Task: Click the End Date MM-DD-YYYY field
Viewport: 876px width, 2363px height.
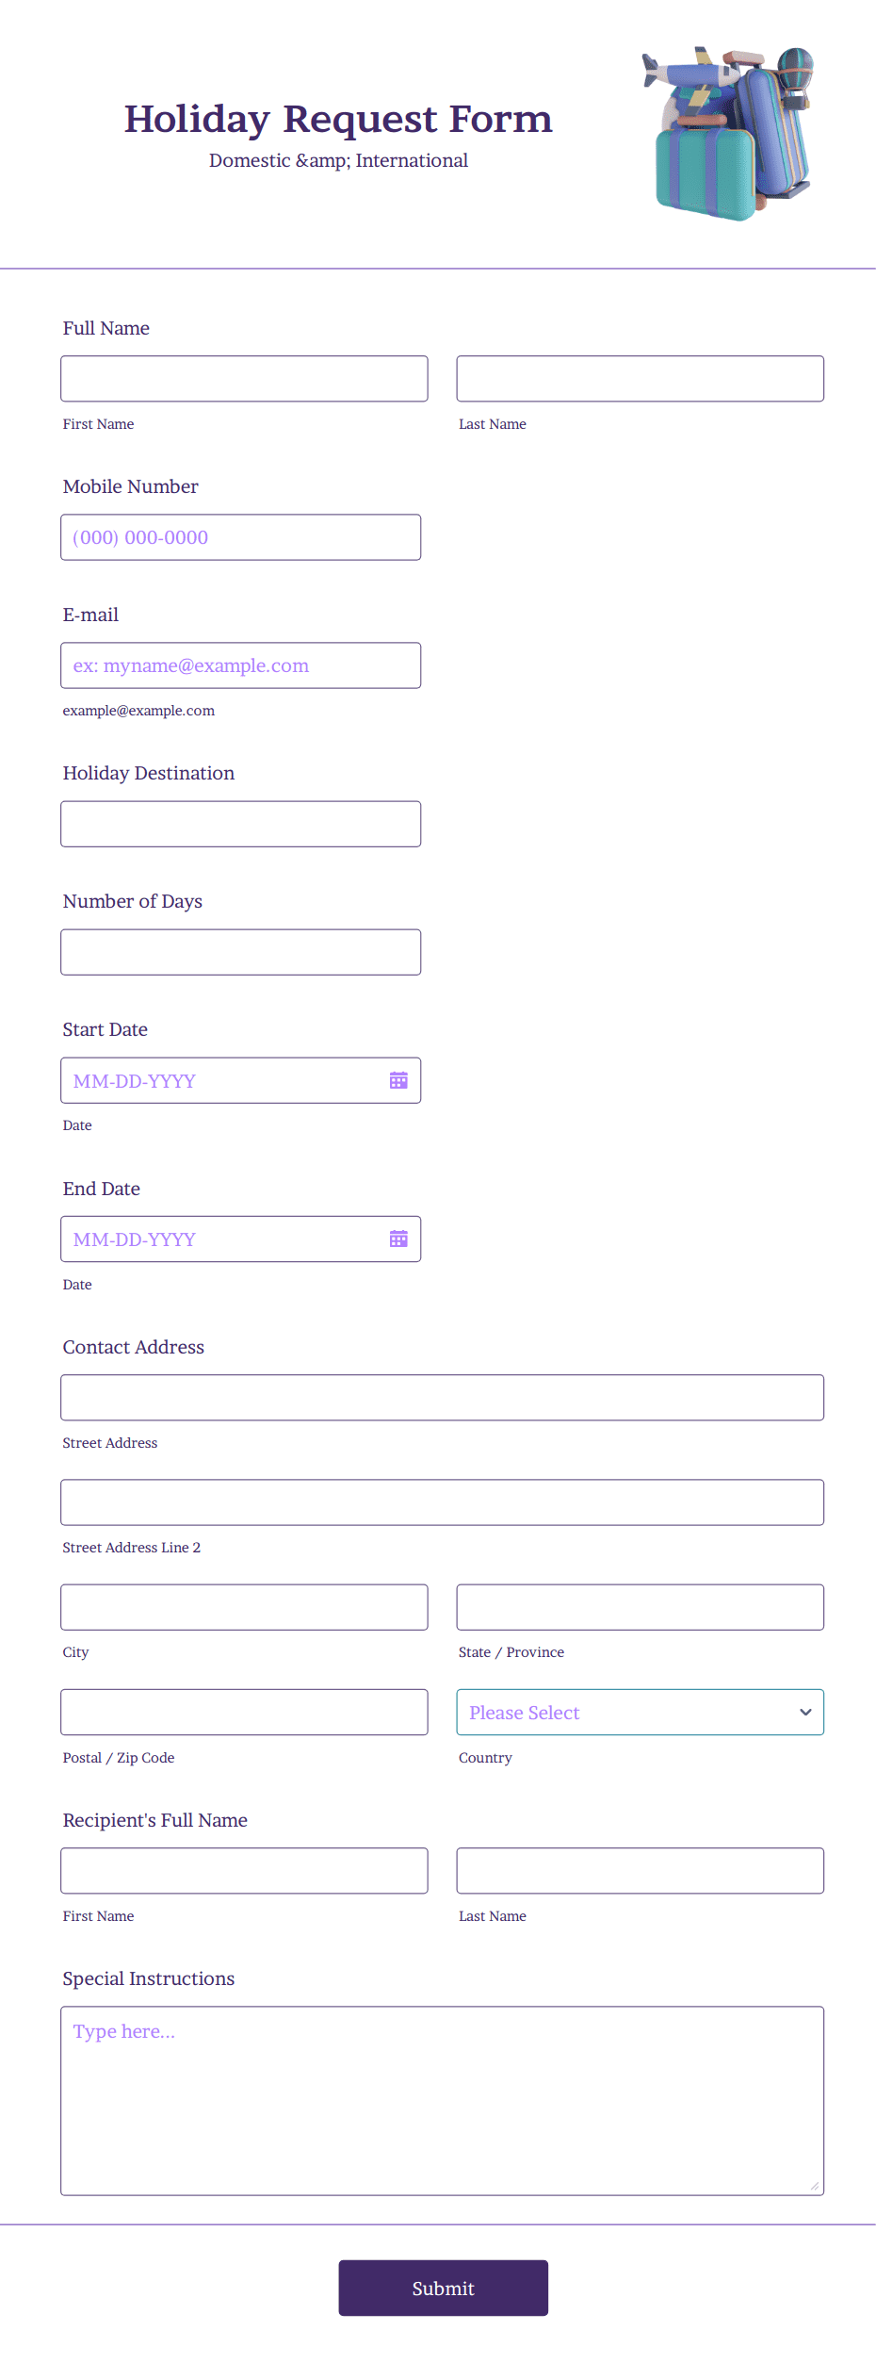Action: tap(217, 1239)
